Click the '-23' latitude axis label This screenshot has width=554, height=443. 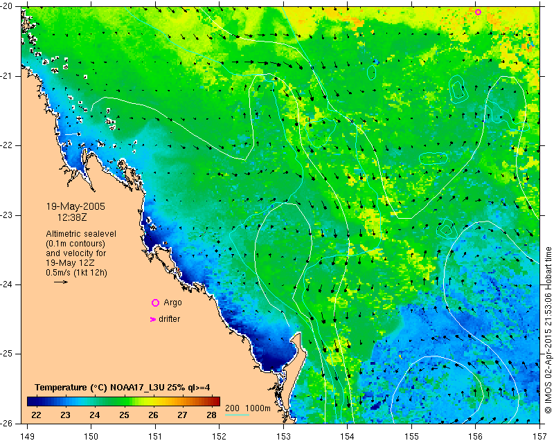[x=7, y=215]
